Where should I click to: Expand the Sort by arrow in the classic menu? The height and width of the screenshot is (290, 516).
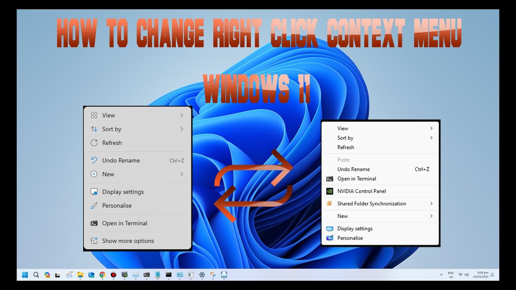[431, 138]
